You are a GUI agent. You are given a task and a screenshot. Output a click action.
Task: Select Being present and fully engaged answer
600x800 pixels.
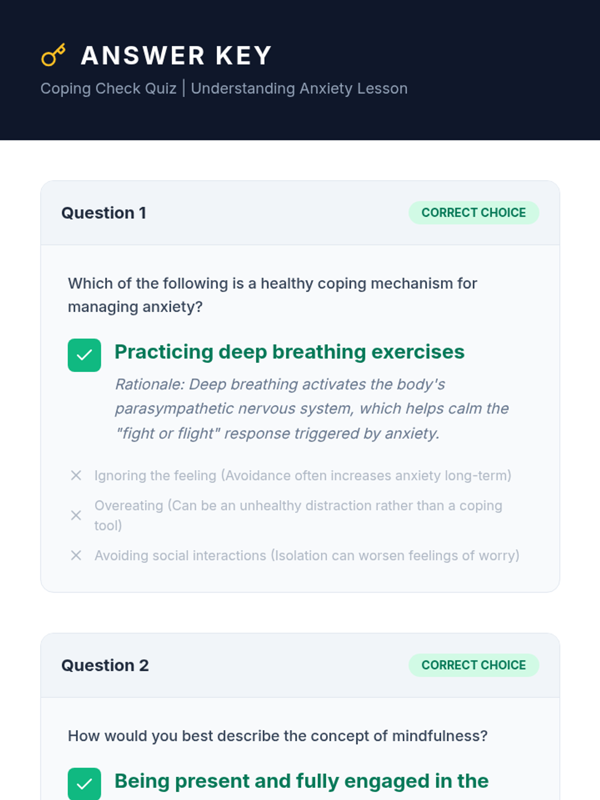click(x=301, y=781)
